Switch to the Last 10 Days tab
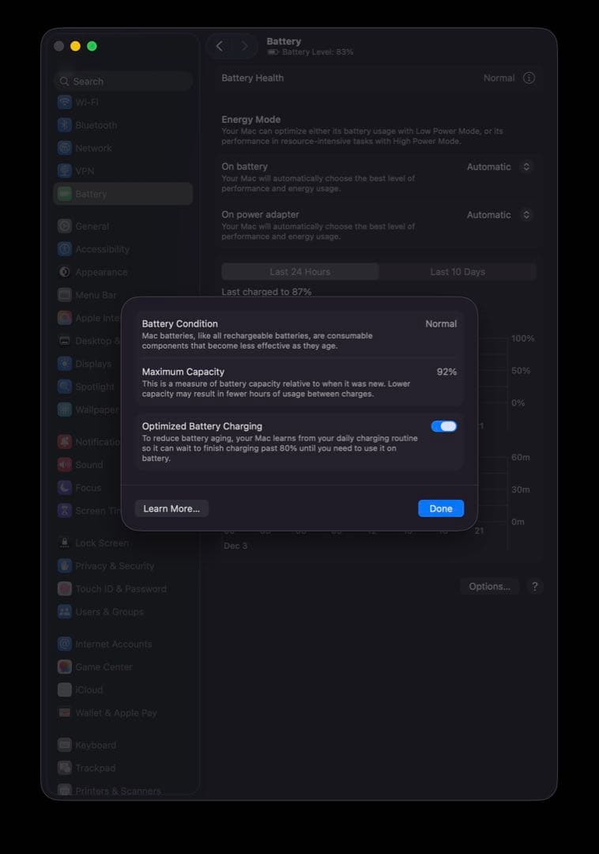 (458, 272)
